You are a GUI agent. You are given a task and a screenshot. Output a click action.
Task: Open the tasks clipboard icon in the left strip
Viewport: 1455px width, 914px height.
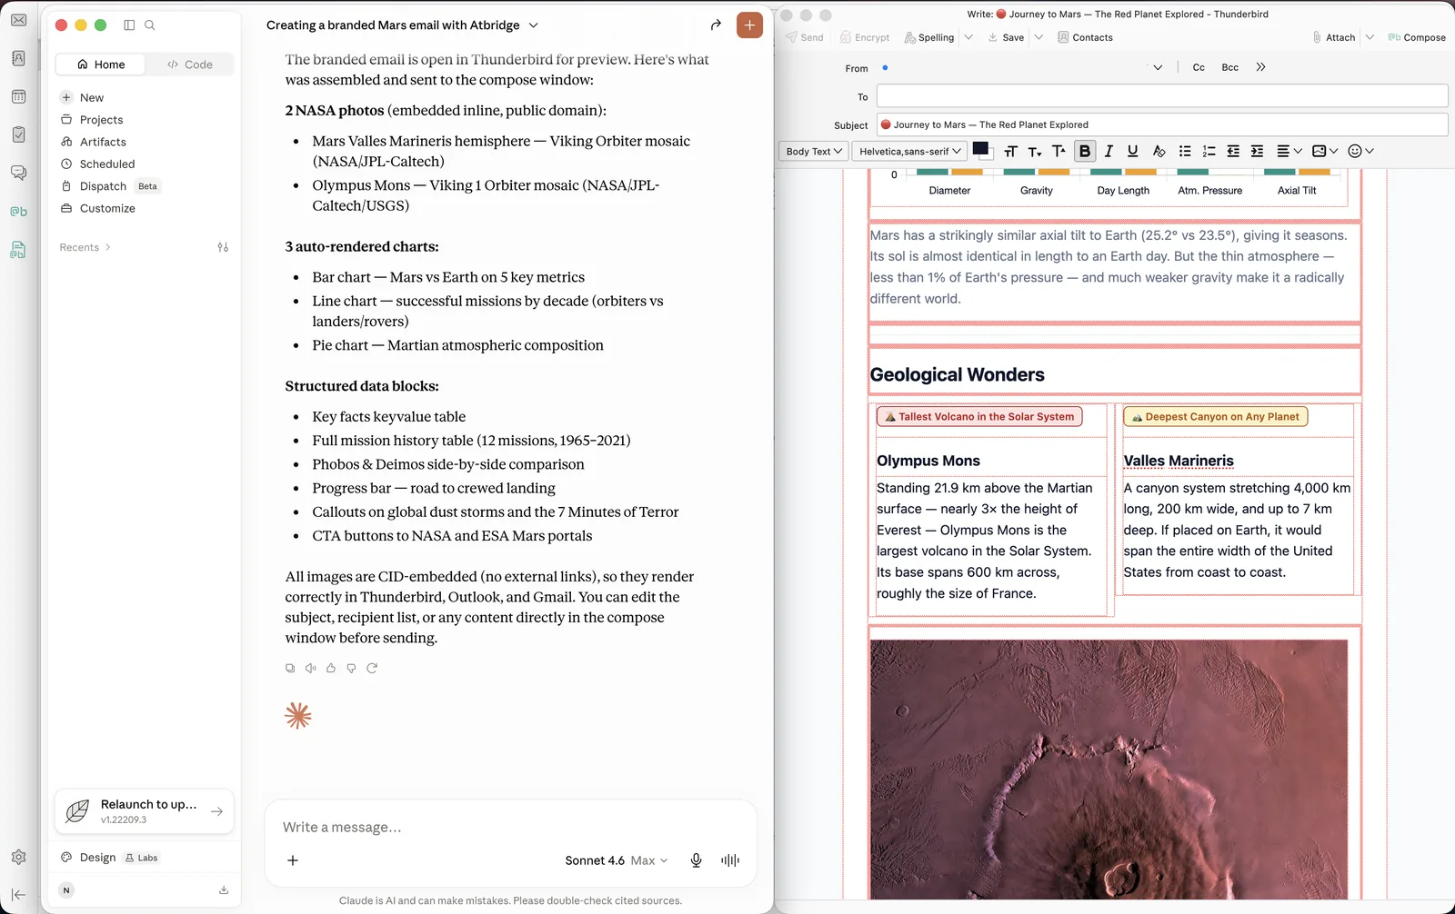[x=18, y=134]
